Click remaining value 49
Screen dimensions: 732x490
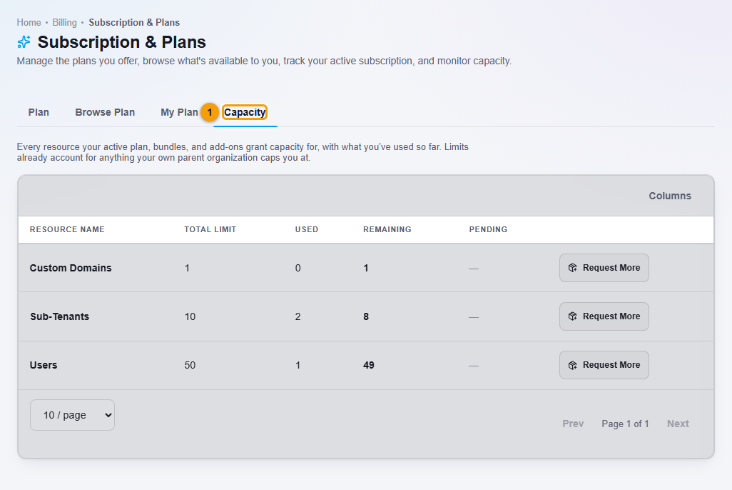click(369, 365)
